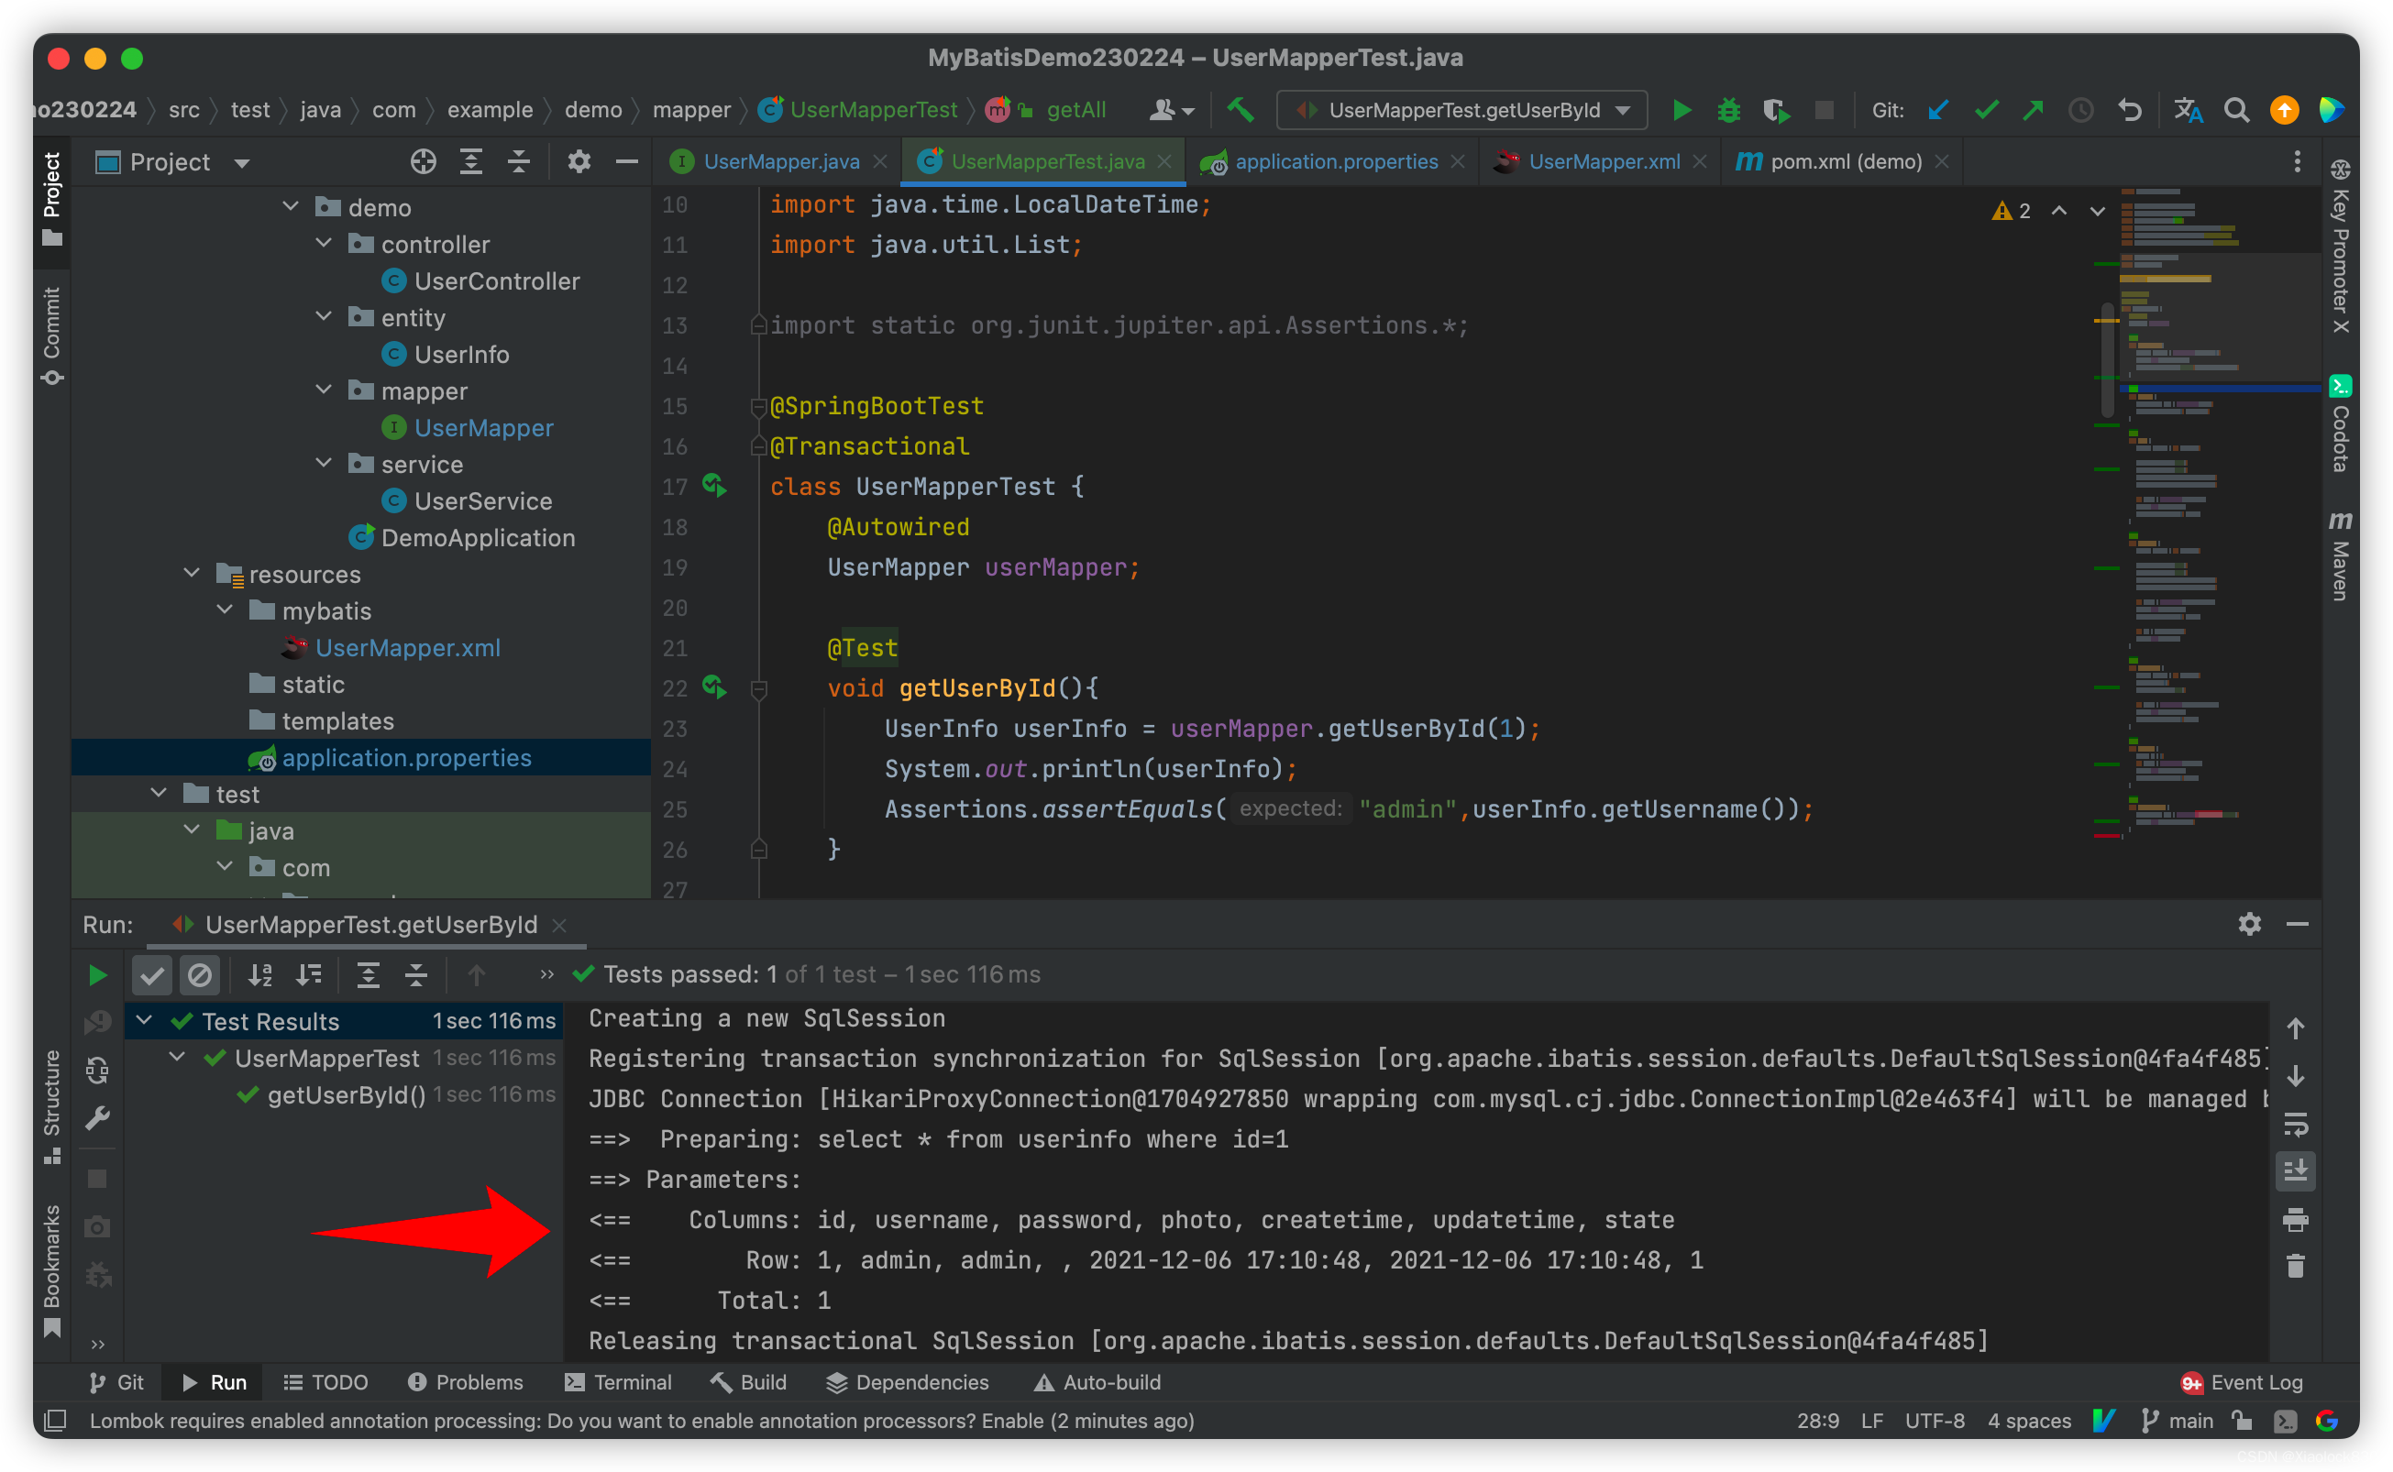Open Project panel gear options
2393x1472 pixels.
(x=579, y=161)
